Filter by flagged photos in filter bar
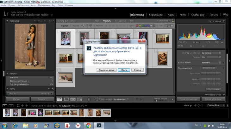This screenshot has width=231, height=129. [83, 25]
